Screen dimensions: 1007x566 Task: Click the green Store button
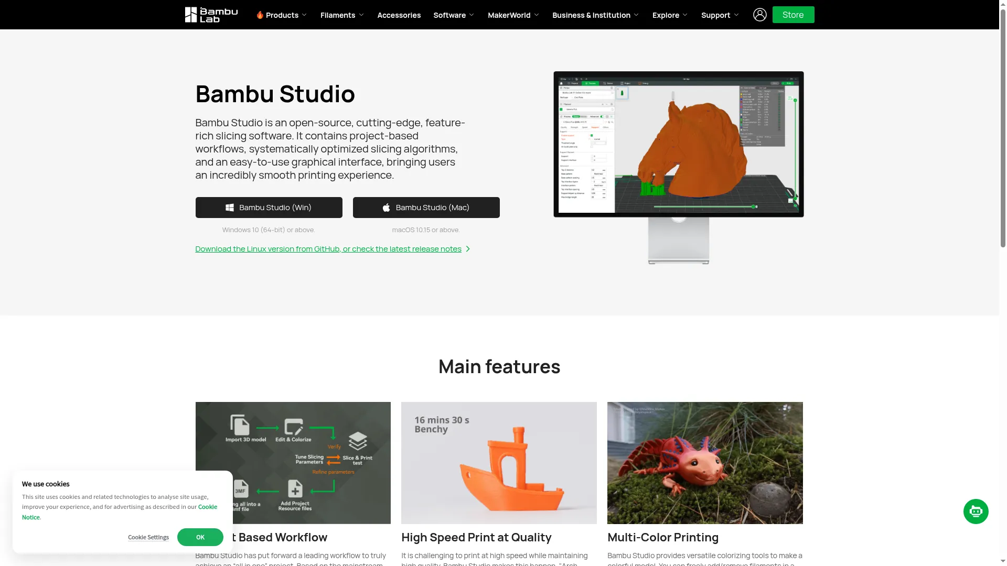(793, 15)
